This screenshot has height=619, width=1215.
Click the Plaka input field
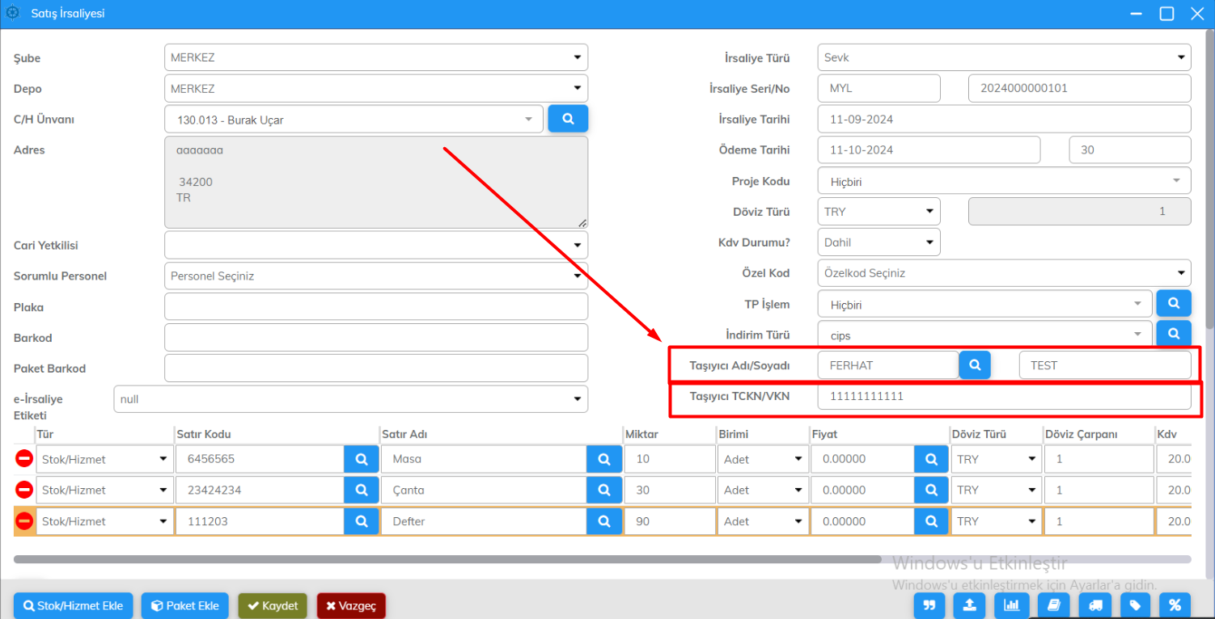(x=375, y=307)
